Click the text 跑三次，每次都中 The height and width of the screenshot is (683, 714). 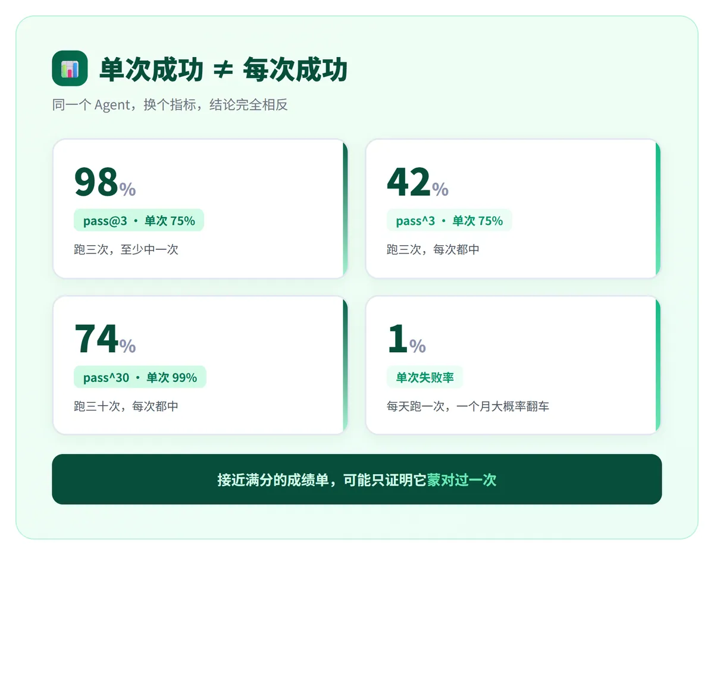[433, 250]
